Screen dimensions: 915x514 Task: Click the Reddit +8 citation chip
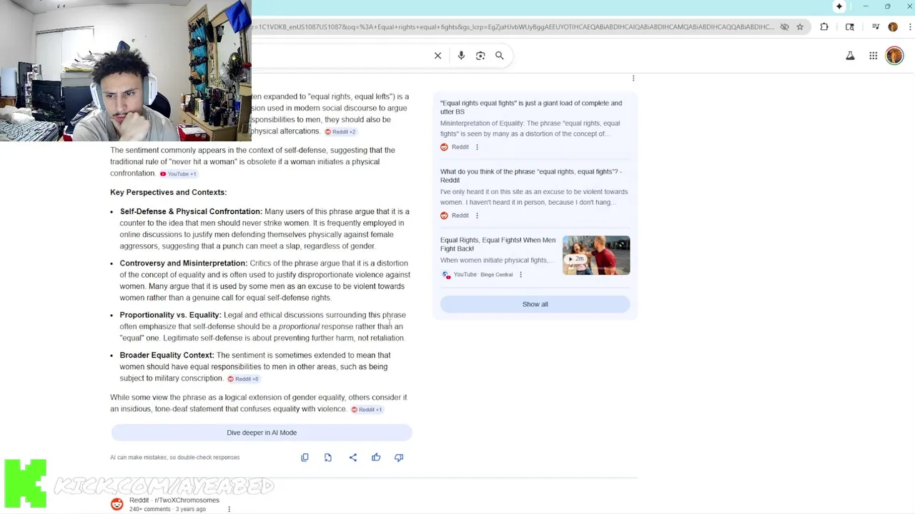tap(243, 379)
